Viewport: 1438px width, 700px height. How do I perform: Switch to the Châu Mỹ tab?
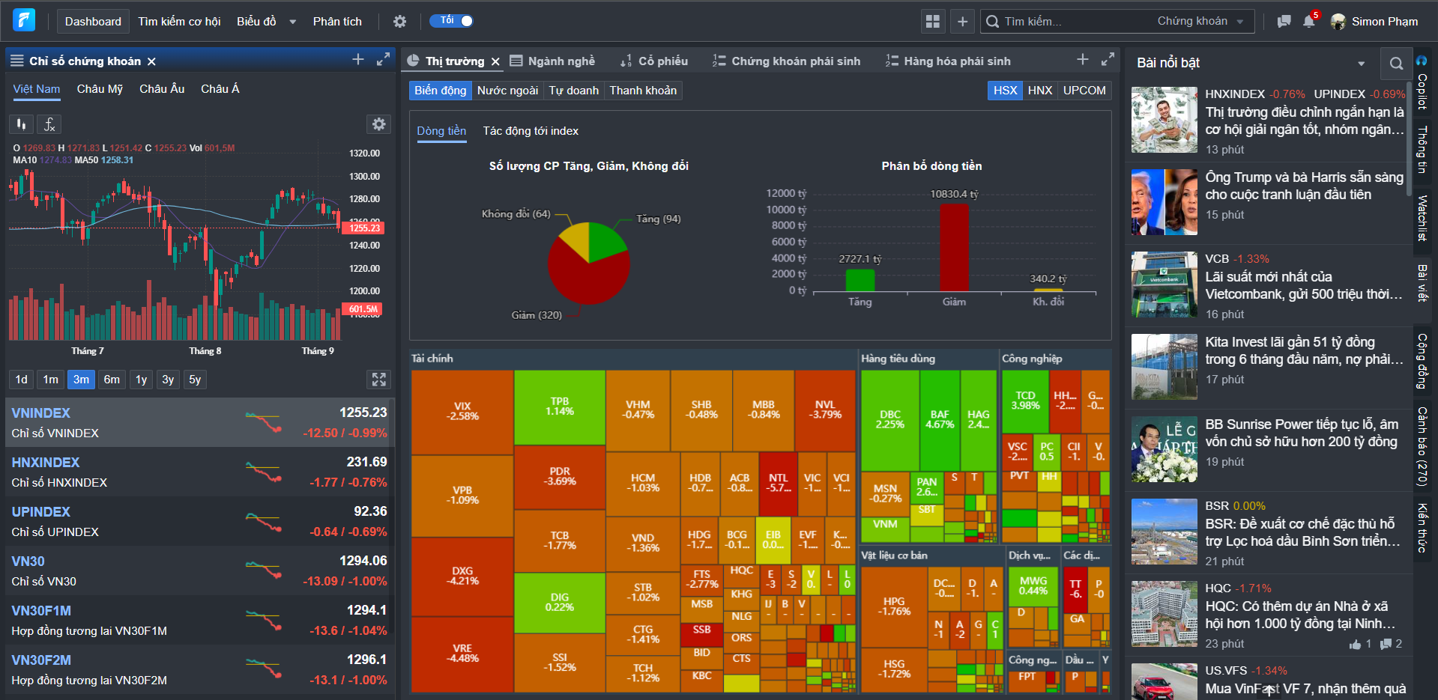tap(100, 89)
